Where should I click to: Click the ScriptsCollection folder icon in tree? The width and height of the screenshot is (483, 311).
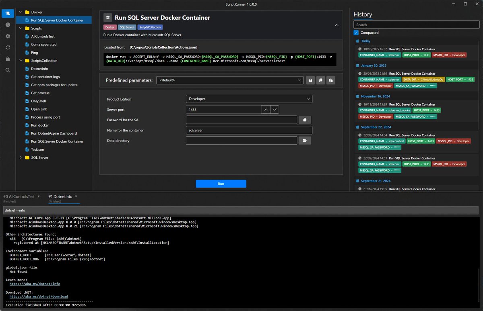pos(27,61)
